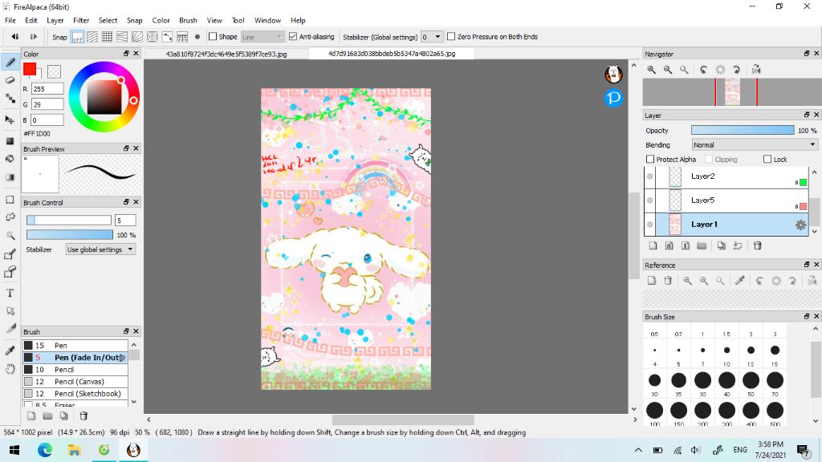Click the transparent color swatch
Viewport: 822px width, 462px height.
pyautogui.click(x=54, y=71)
